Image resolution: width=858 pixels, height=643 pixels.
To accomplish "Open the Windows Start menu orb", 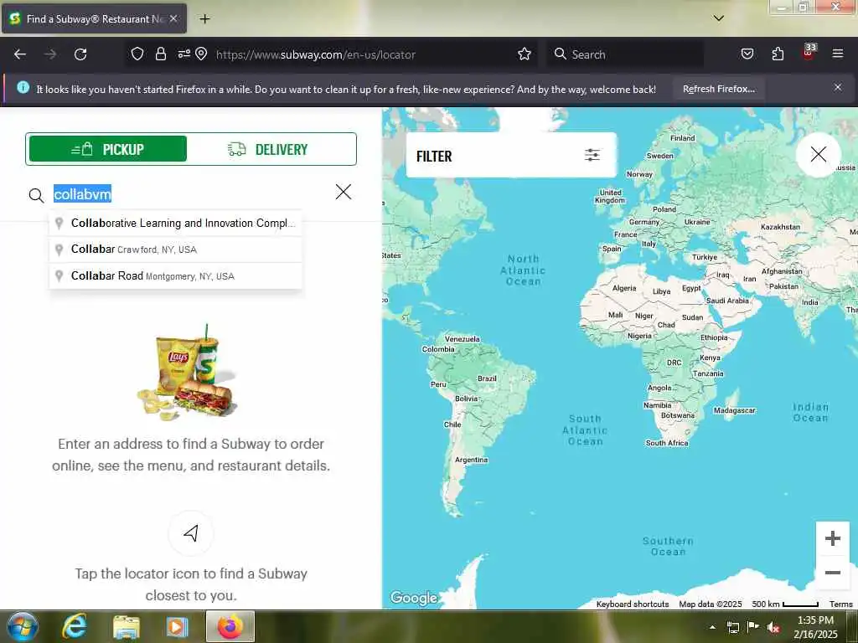I will (x=23, y=626).
